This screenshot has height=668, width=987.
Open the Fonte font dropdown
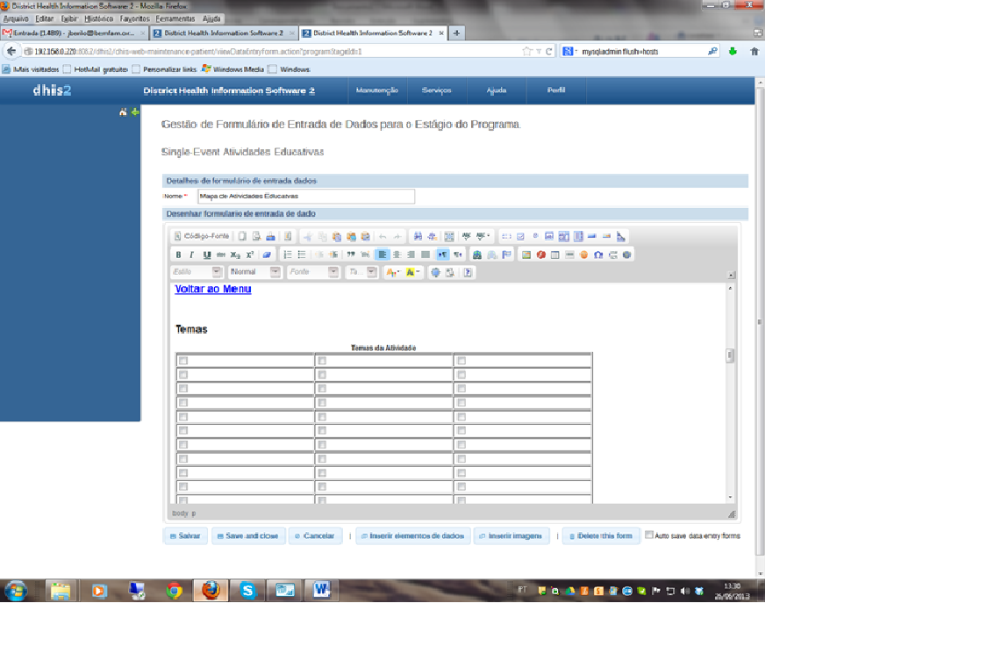click(x=313, y=272)
